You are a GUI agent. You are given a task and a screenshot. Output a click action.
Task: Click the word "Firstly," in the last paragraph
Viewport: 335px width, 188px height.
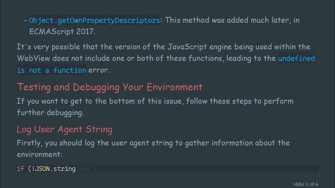tap(29, 143)
